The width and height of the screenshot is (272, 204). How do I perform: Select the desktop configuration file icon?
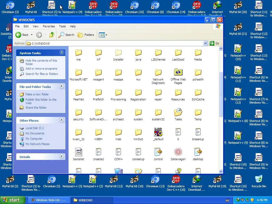198,152
